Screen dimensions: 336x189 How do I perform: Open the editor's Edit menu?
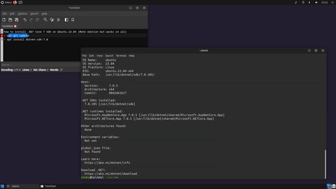coord(12,14)
